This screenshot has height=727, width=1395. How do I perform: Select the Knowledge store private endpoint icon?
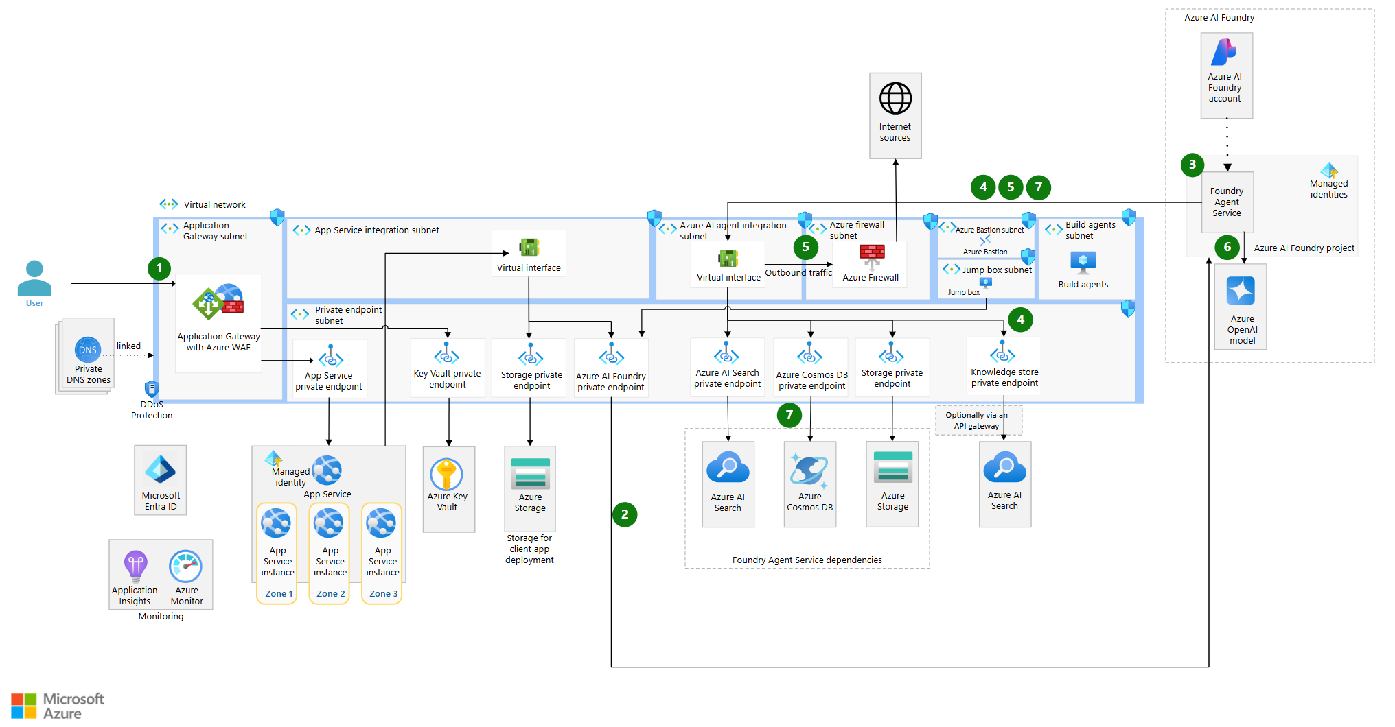coord(1002,353)
